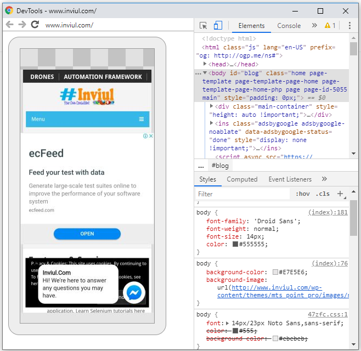Close the ad with X icon
The image size is (361, 351).
151,136
